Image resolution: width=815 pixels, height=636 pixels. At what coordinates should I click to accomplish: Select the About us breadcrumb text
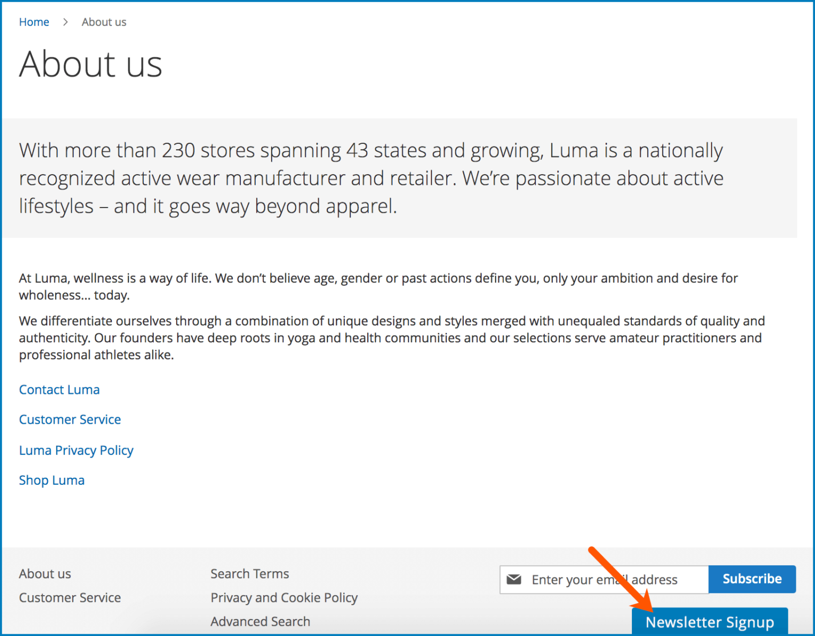pyautogui.click(x=104, y=22)
